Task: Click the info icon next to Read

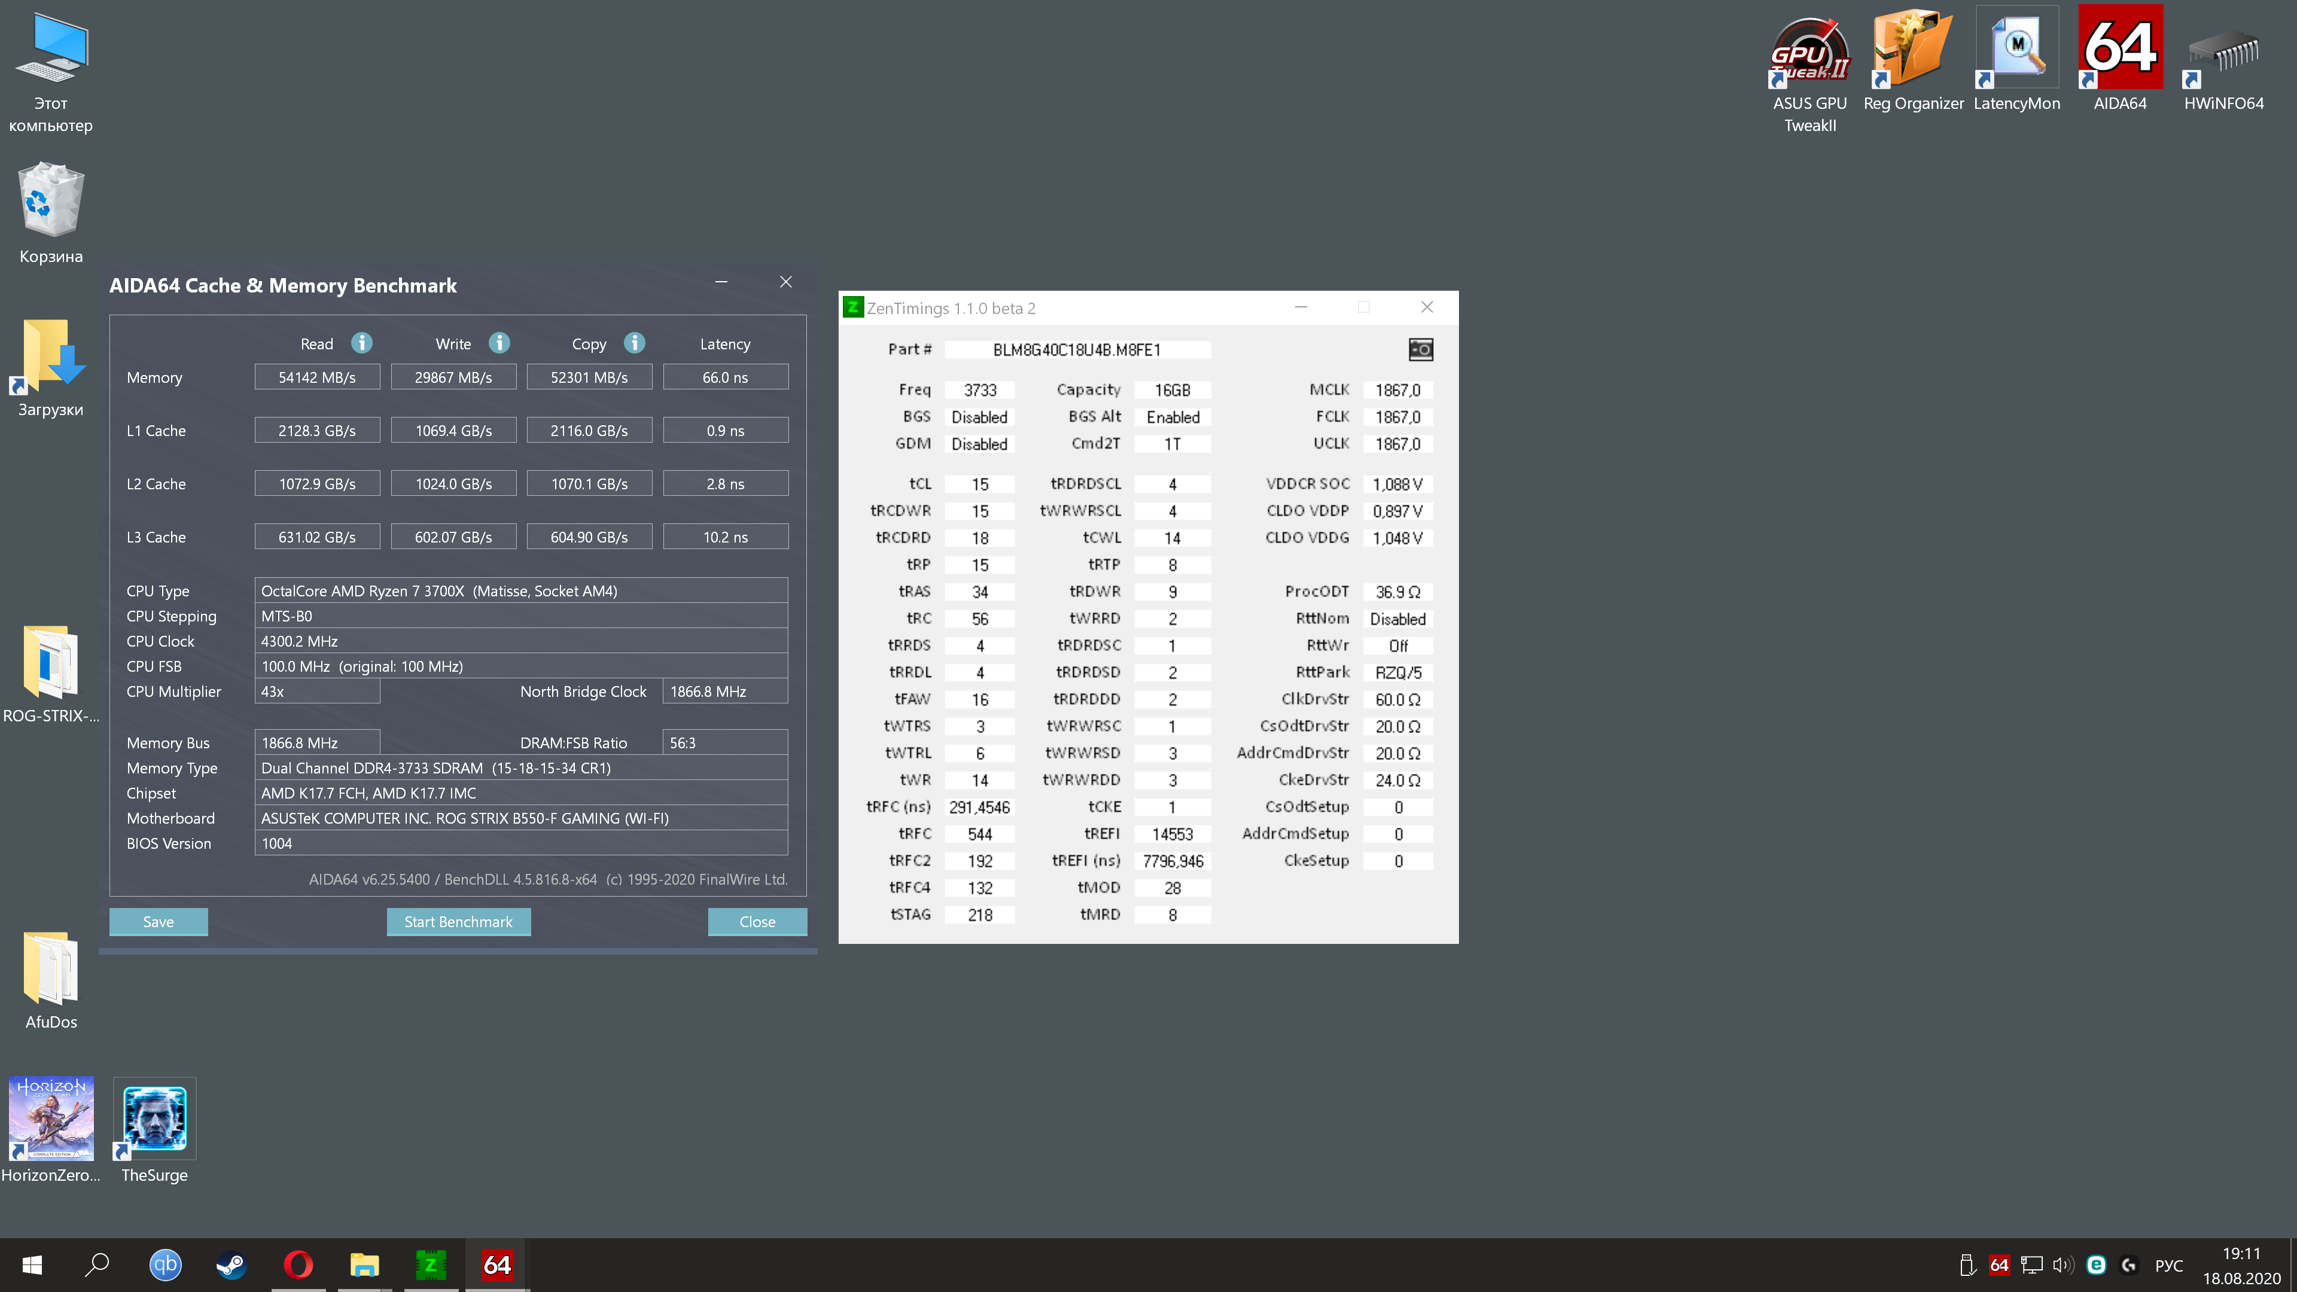Action: (x=361, y=343)
